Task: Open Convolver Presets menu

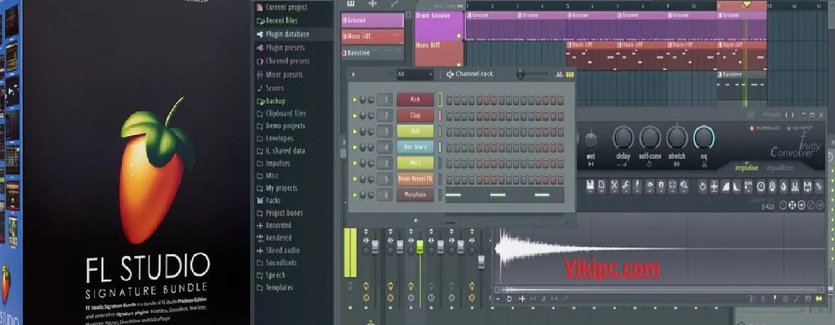Action: pyautogui.click(x=771, y=114)
